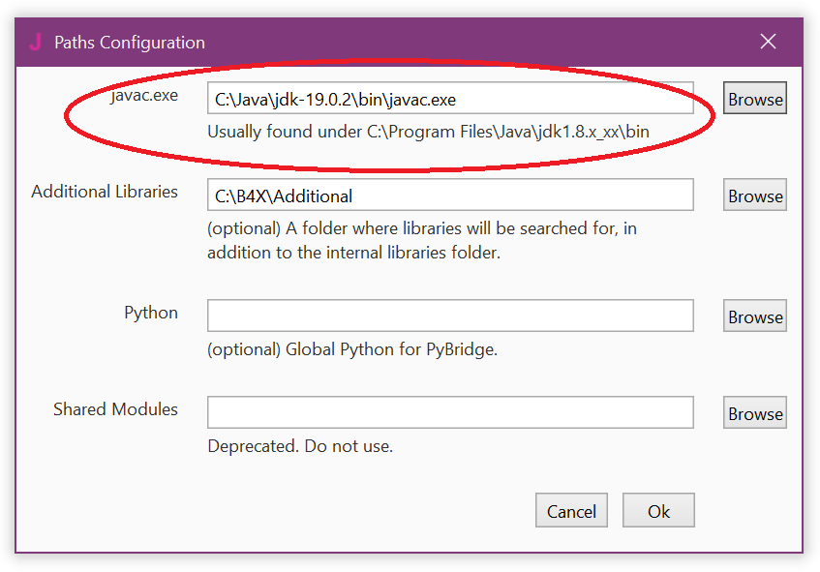Click the 'Usually found under' hint text
The width and height of the screenshot is (820, 572).
point(428,132)
